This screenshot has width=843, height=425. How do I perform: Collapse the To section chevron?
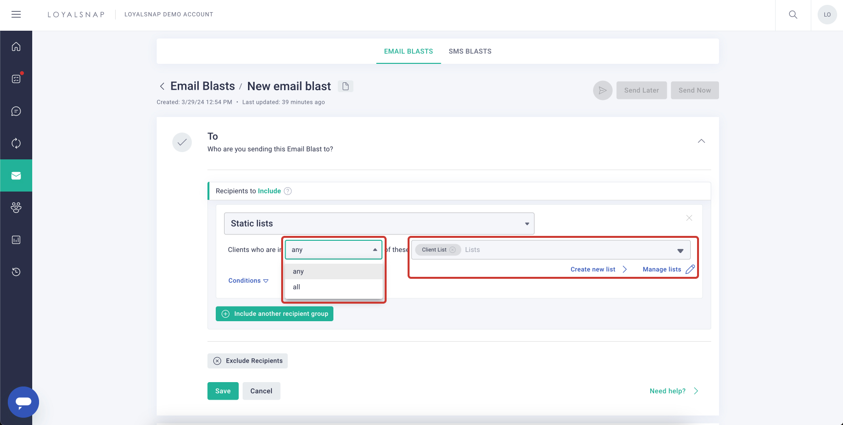click(701, 141)
